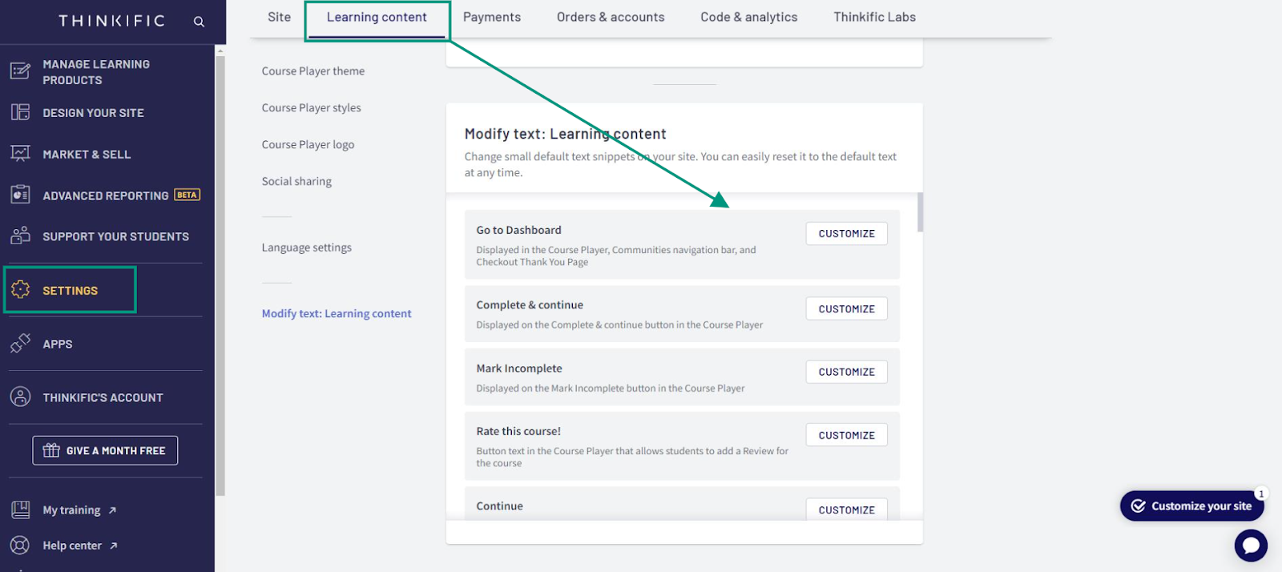Click the Settings gear icon
1282x572 pixels.
tap(20, 290)
